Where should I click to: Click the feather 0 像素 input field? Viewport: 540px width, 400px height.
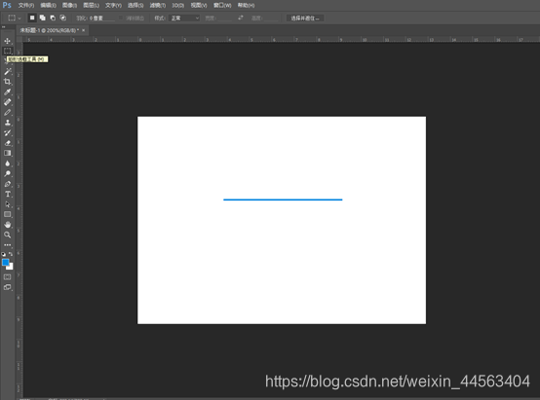[x=101, y=18]
